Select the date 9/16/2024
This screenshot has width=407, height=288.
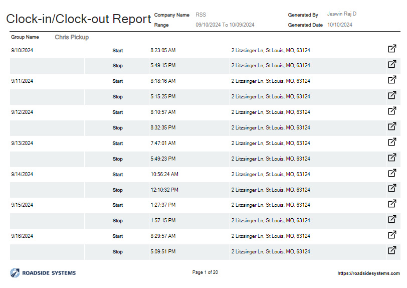(x=22, y=236)
